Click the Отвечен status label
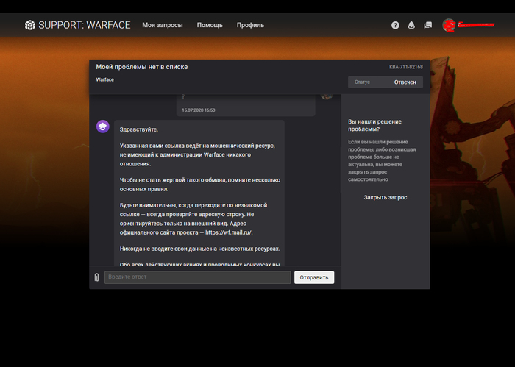 point(405,82)
